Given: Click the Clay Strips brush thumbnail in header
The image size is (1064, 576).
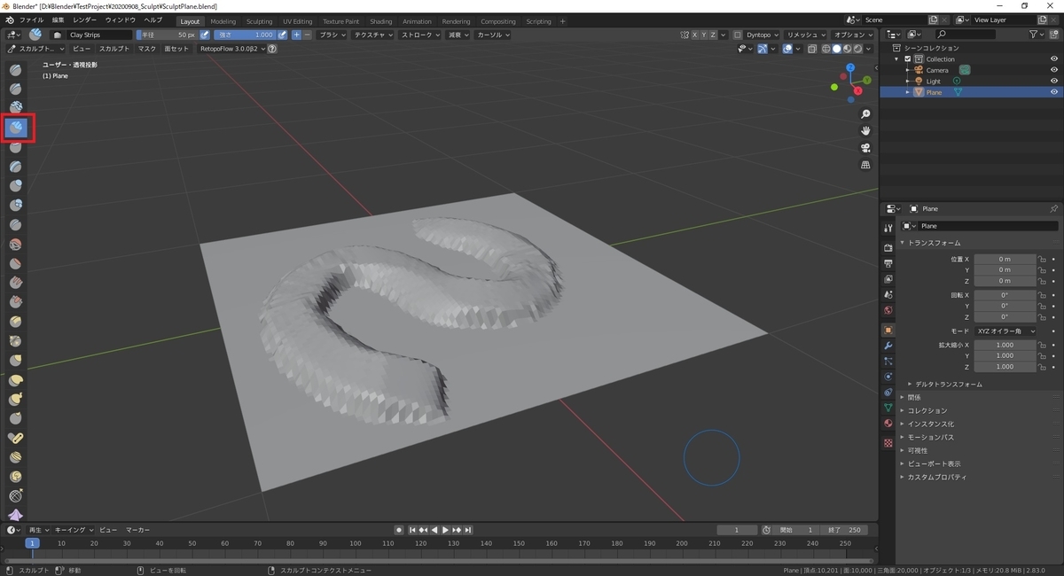Looking at the screenshot, I should [35, 35].
